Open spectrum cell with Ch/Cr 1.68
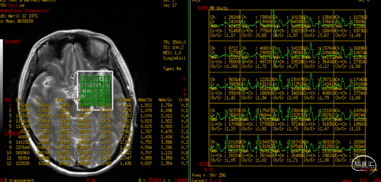Screen dimensions: 381x182 pyautogui.click(x=349, y=88)
